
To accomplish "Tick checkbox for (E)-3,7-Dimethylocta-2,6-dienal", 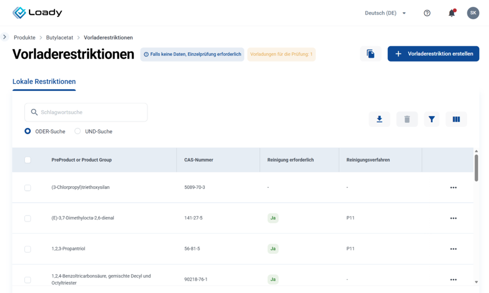I will pos(27,218).
